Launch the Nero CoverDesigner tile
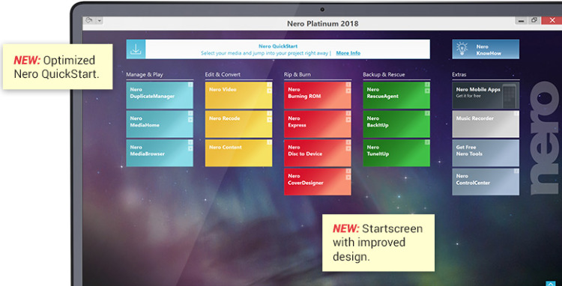562x286 pixels. (318, 181)
